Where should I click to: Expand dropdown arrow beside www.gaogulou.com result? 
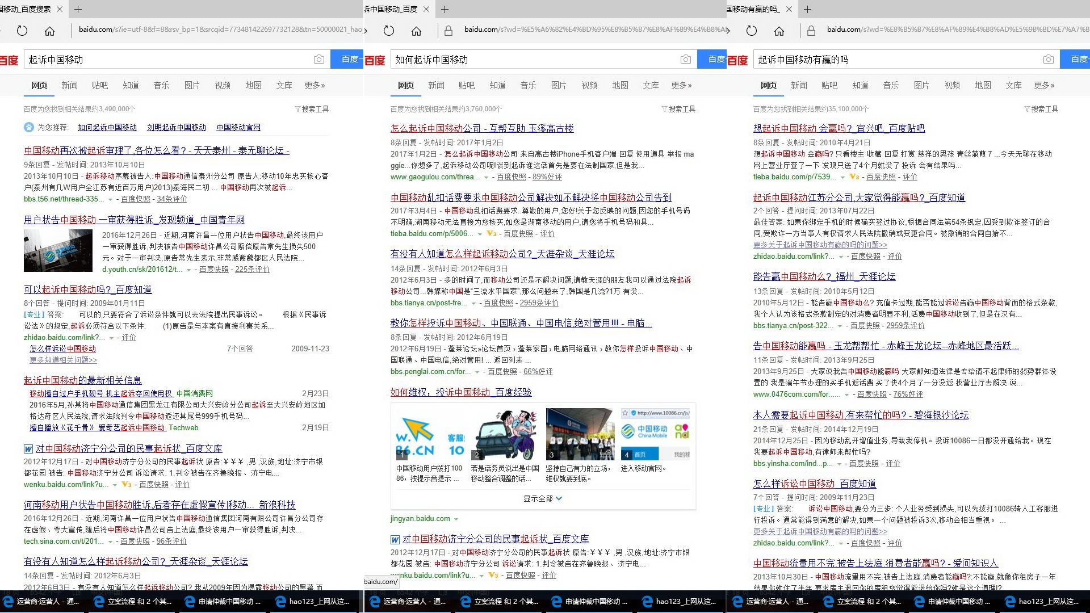(x=485, y=177)
